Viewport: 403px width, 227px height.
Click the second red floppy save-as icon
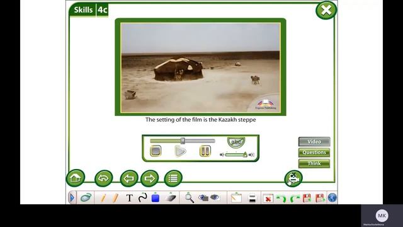pyautogui.click(x=319, y=198)
